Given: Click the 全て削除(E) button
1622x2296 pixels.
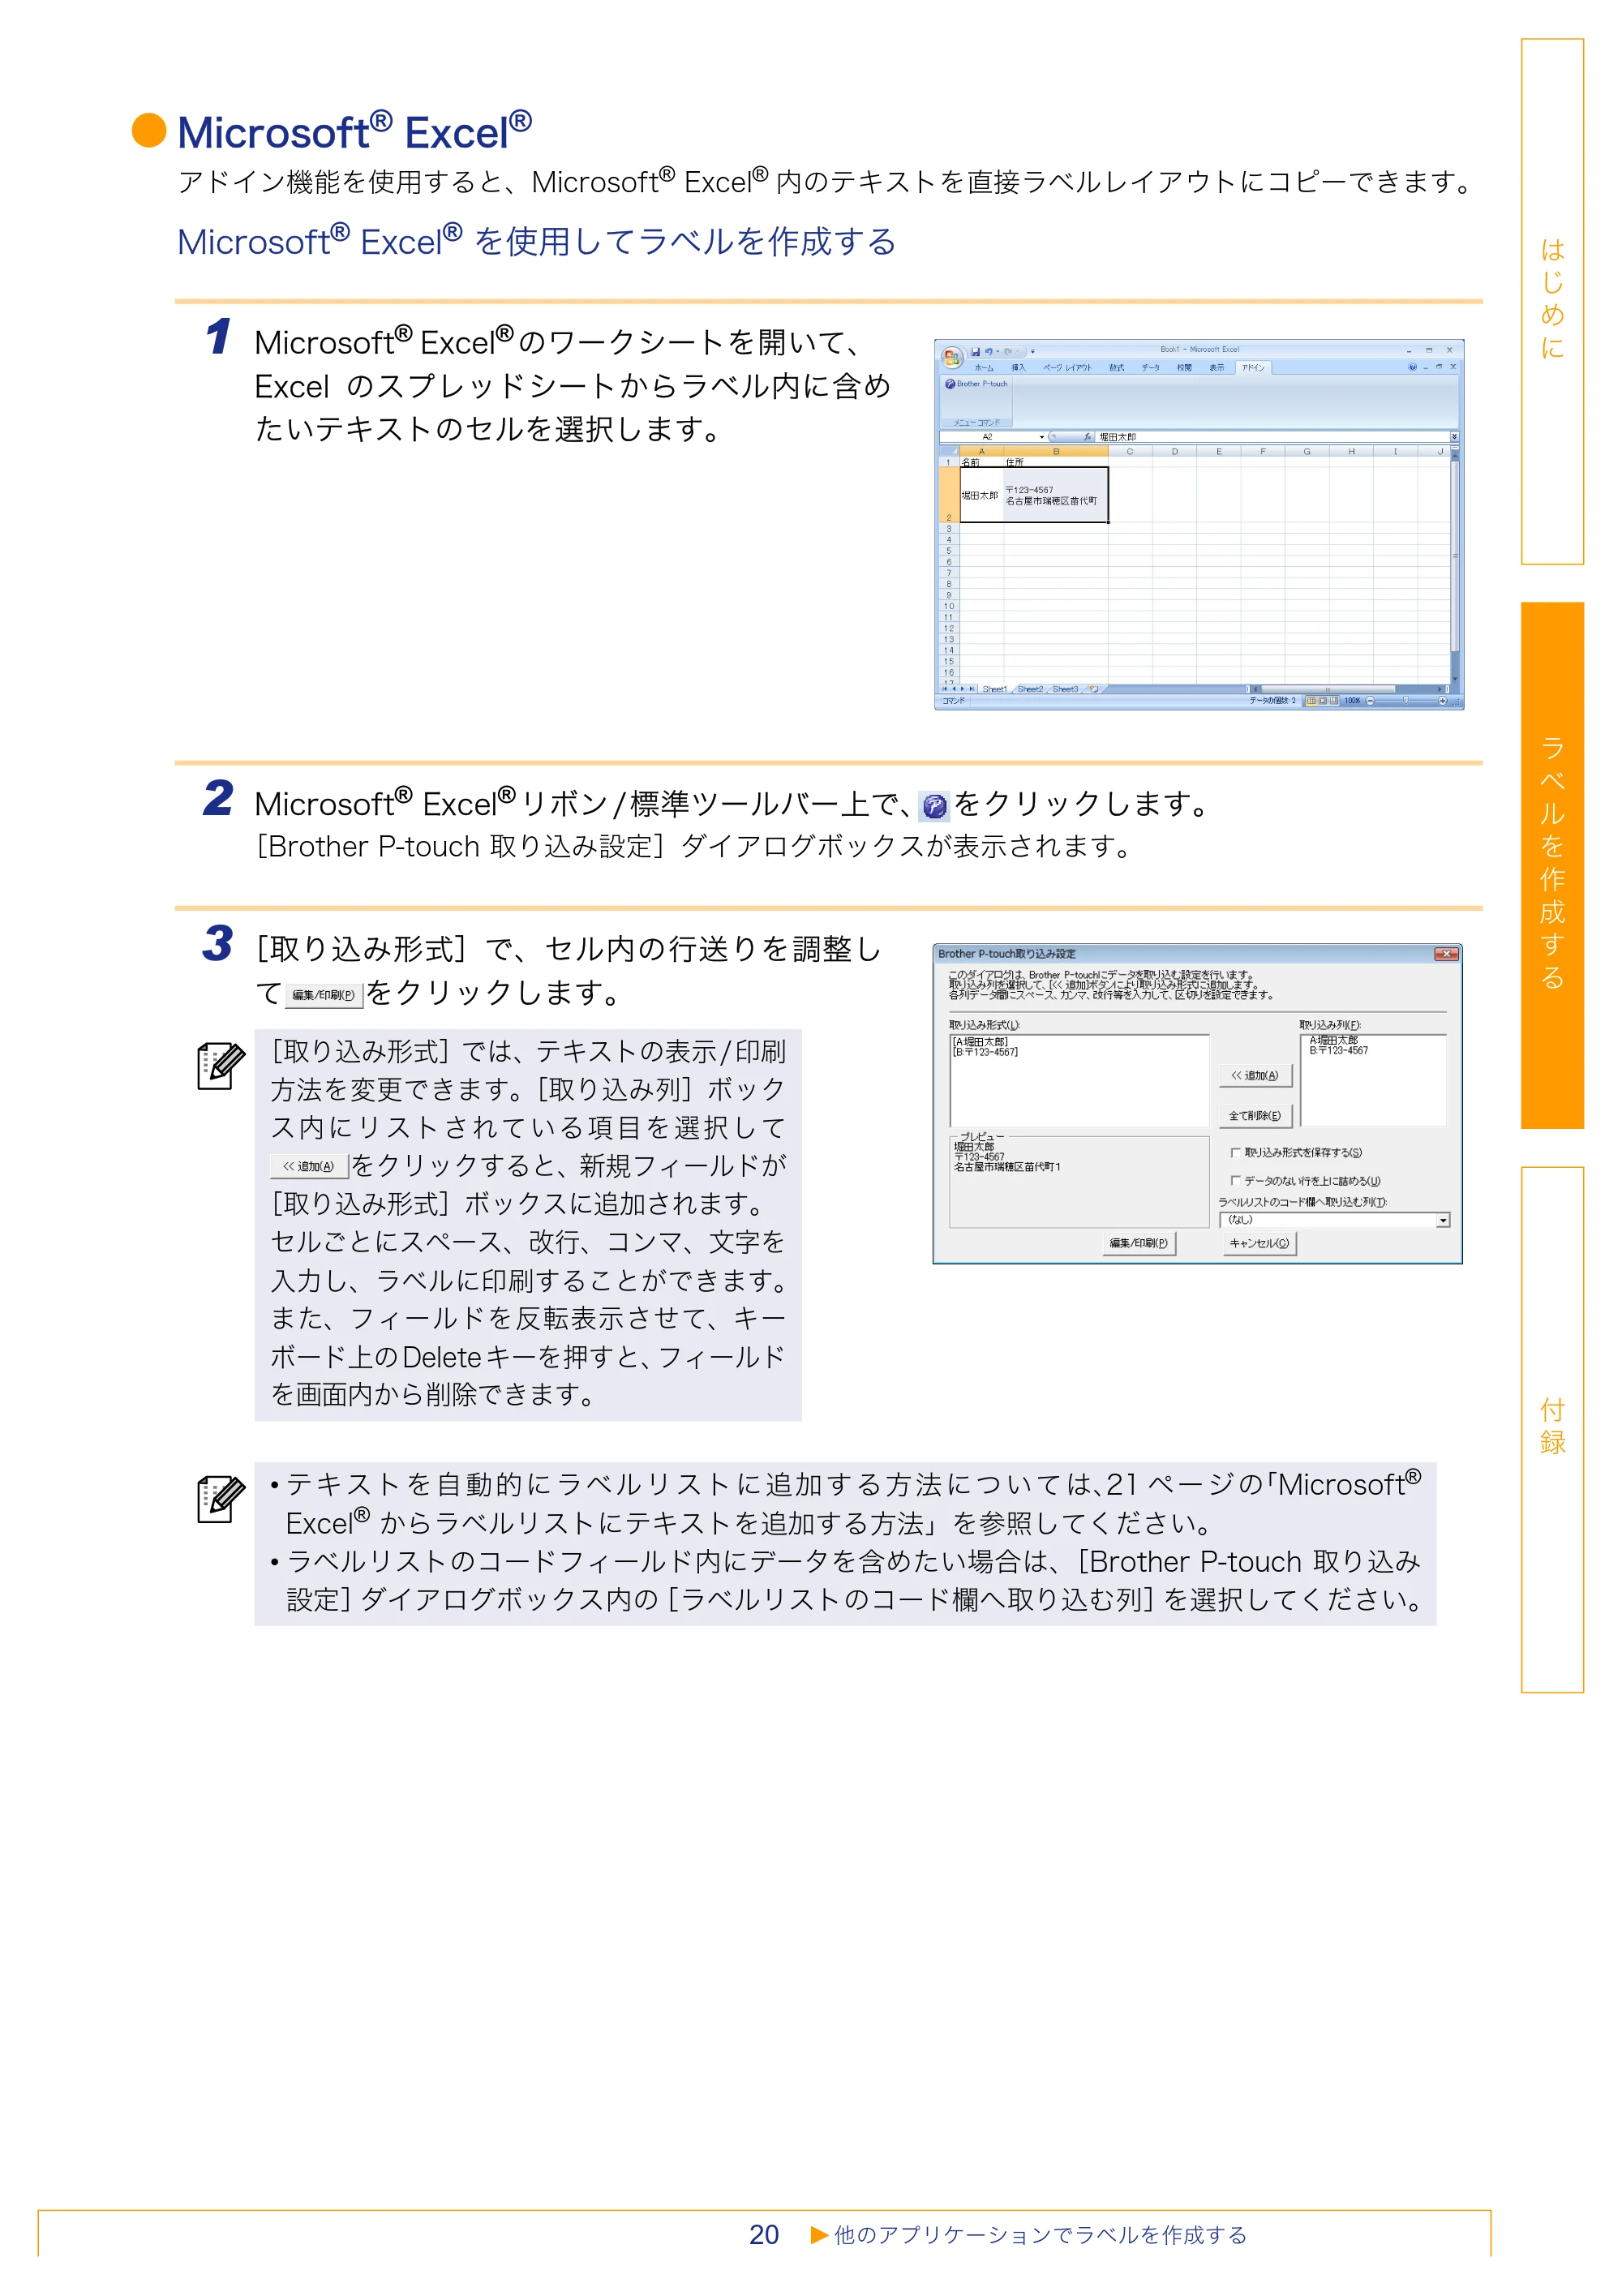Looking at the screenshot, I should click(1256, 1116).
